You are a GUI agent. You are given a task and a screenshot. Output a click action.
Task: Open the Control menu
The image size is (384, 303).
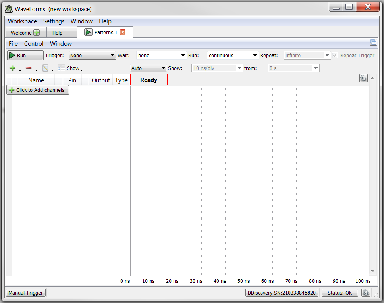(34, 44)
